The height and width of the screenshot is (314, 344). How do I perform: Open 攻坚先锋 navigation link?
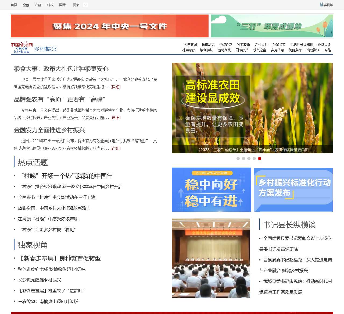324,45
